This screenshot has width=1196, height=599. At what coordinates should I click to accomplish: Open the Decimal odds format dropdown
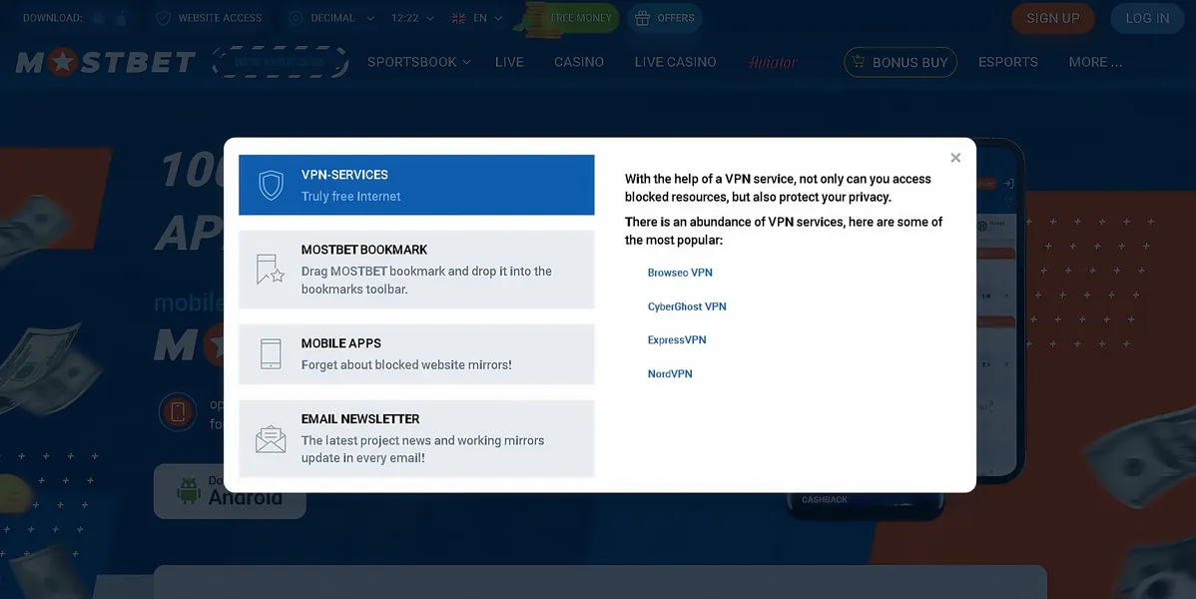(x=330, y=18)
